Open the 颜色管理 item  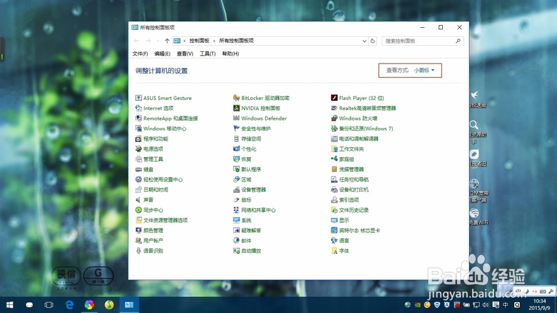pyautogui.click(x=153, y=231)
